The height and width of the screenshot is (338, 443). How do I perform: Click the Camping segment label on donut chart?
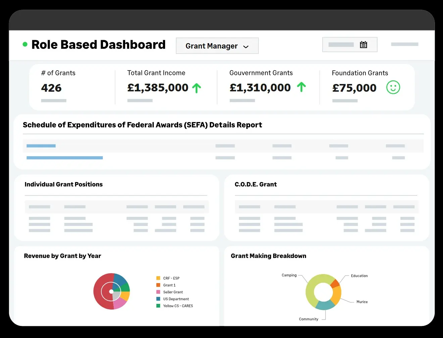(x=289, y=275)
